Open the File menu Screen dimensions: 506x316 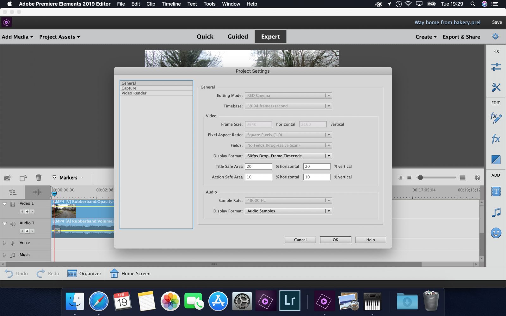[121, 4]
